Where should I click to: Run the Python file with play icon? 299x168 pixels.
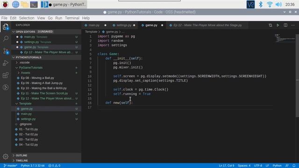coord(278,25)
